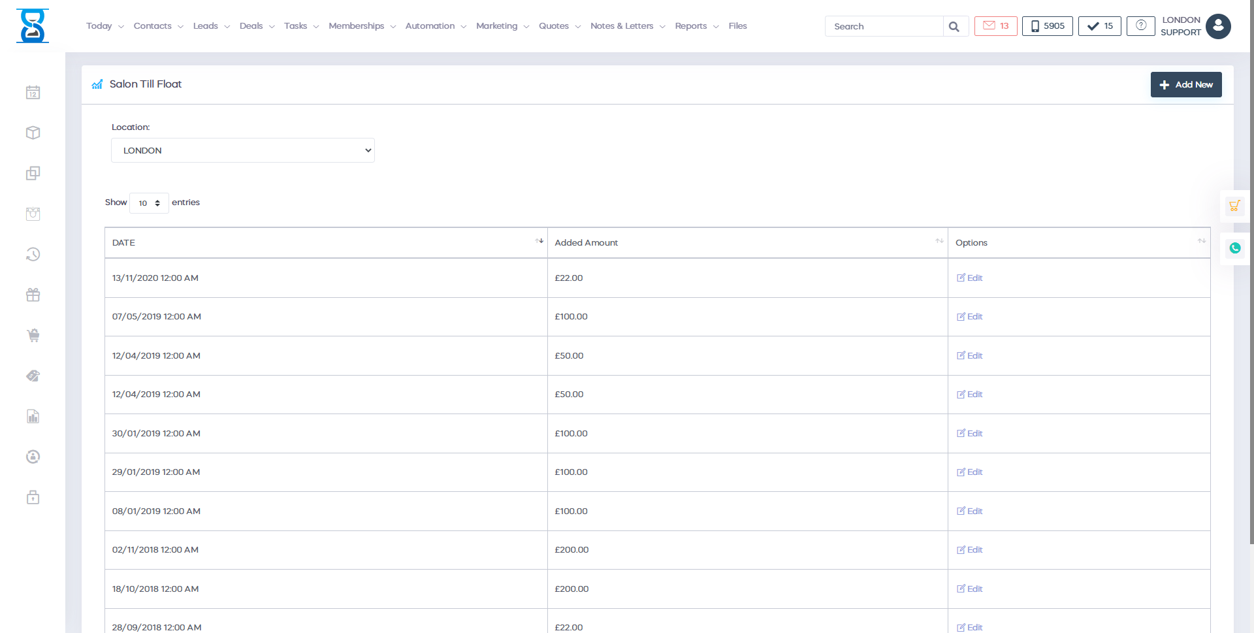Click into the Search input field
Viewport: 1254px width, 633px height.
[x=884, y=27]
